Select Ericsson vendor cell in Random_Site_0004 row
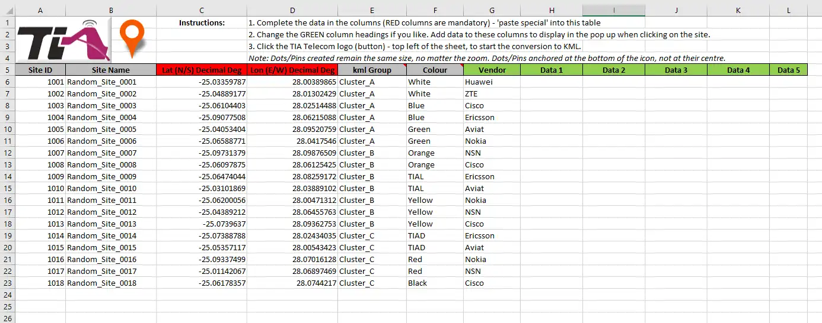The image size is (822, 323). coord(492,117)
